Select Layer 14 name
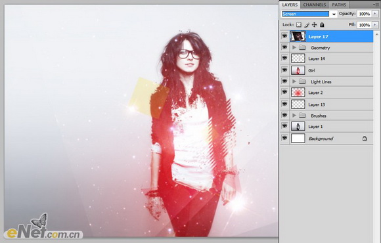Image resolution: width=381 pixels, height=243 pixels. coord(317,59)
